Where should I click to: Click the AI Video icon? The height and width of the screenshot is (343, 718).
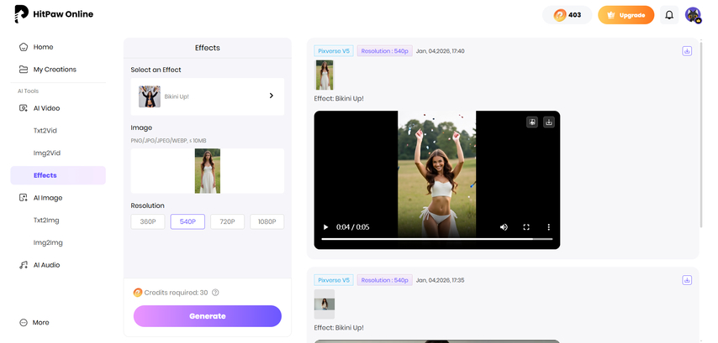pos(24,108)
